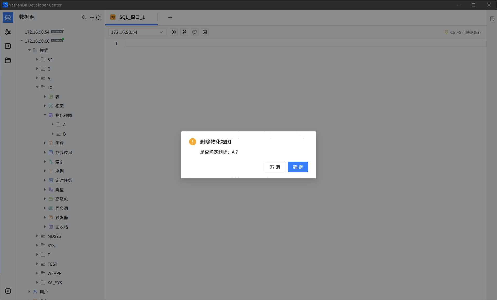The height and width of the screenshot is (300, 497).
Task: Switch to the SQL_窗口_1 tab
Action: (x=132, y=18)
